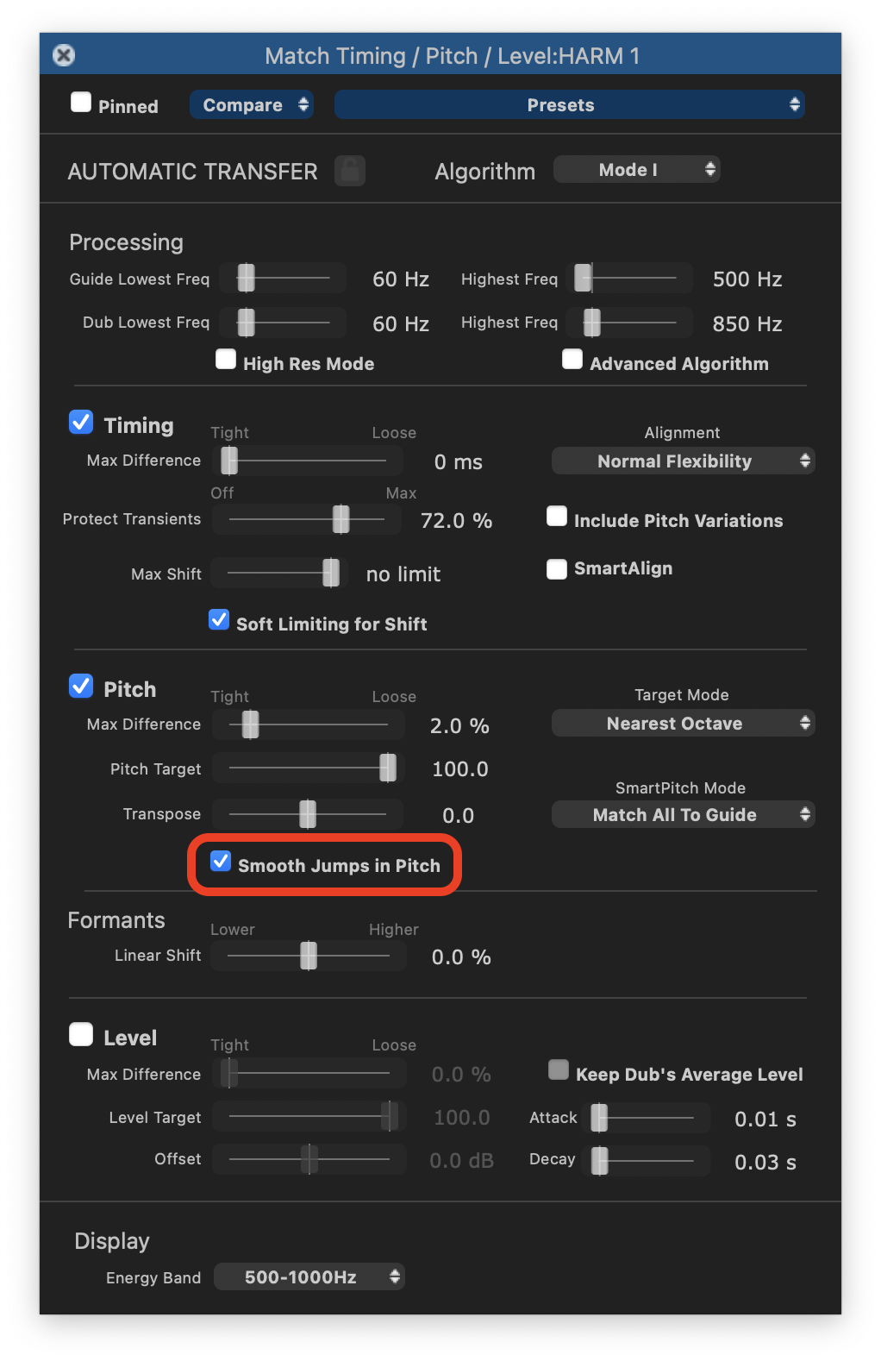Screen dimensions: 881x1361
Task: Disable the Timing section checkbox
Action: (81, 422)
